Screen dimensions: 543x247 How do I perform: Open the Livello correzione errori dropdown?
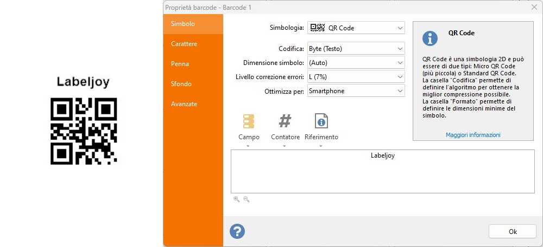356,77
